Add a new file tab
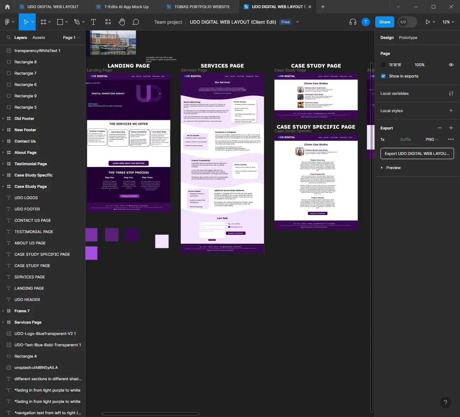 click(323, 7)
